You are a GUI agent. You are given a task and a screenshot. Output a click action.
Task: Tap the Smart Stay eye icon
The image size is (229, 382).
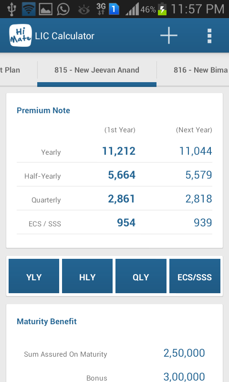tap(83, 10)
